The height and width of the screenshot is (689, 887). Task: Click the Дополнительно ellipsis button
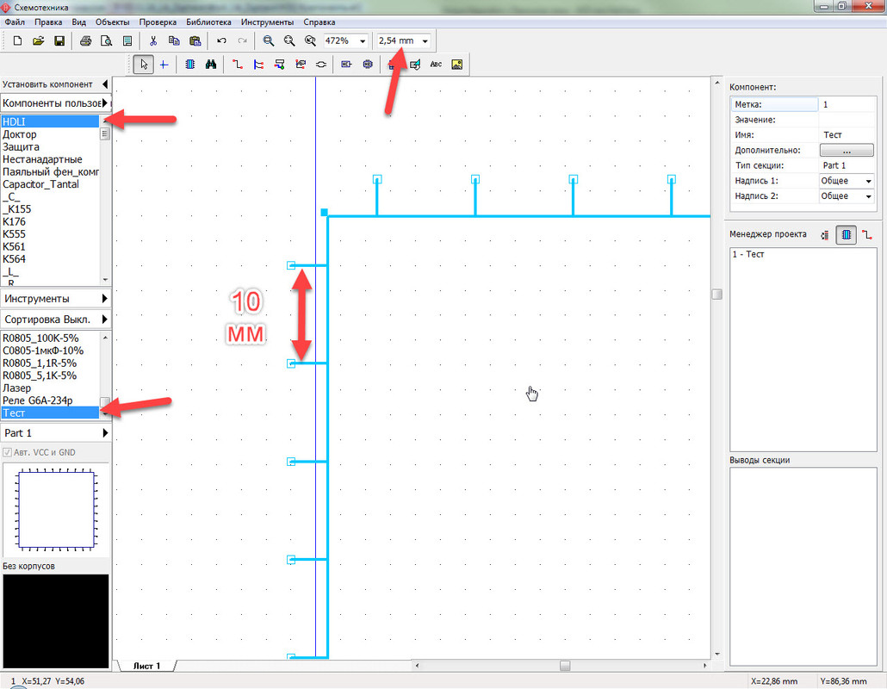(x=847, y=151)
